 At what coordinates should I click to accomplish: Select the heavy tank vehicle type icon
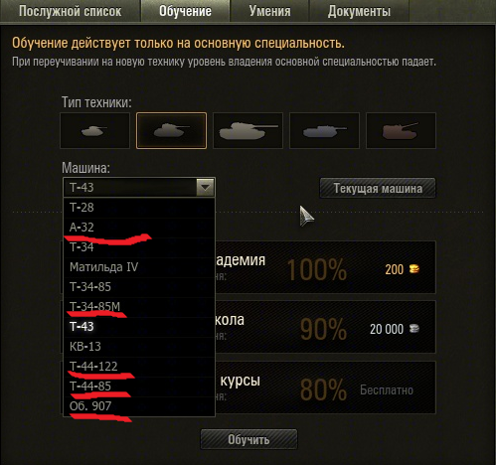[x=248, y=130]
